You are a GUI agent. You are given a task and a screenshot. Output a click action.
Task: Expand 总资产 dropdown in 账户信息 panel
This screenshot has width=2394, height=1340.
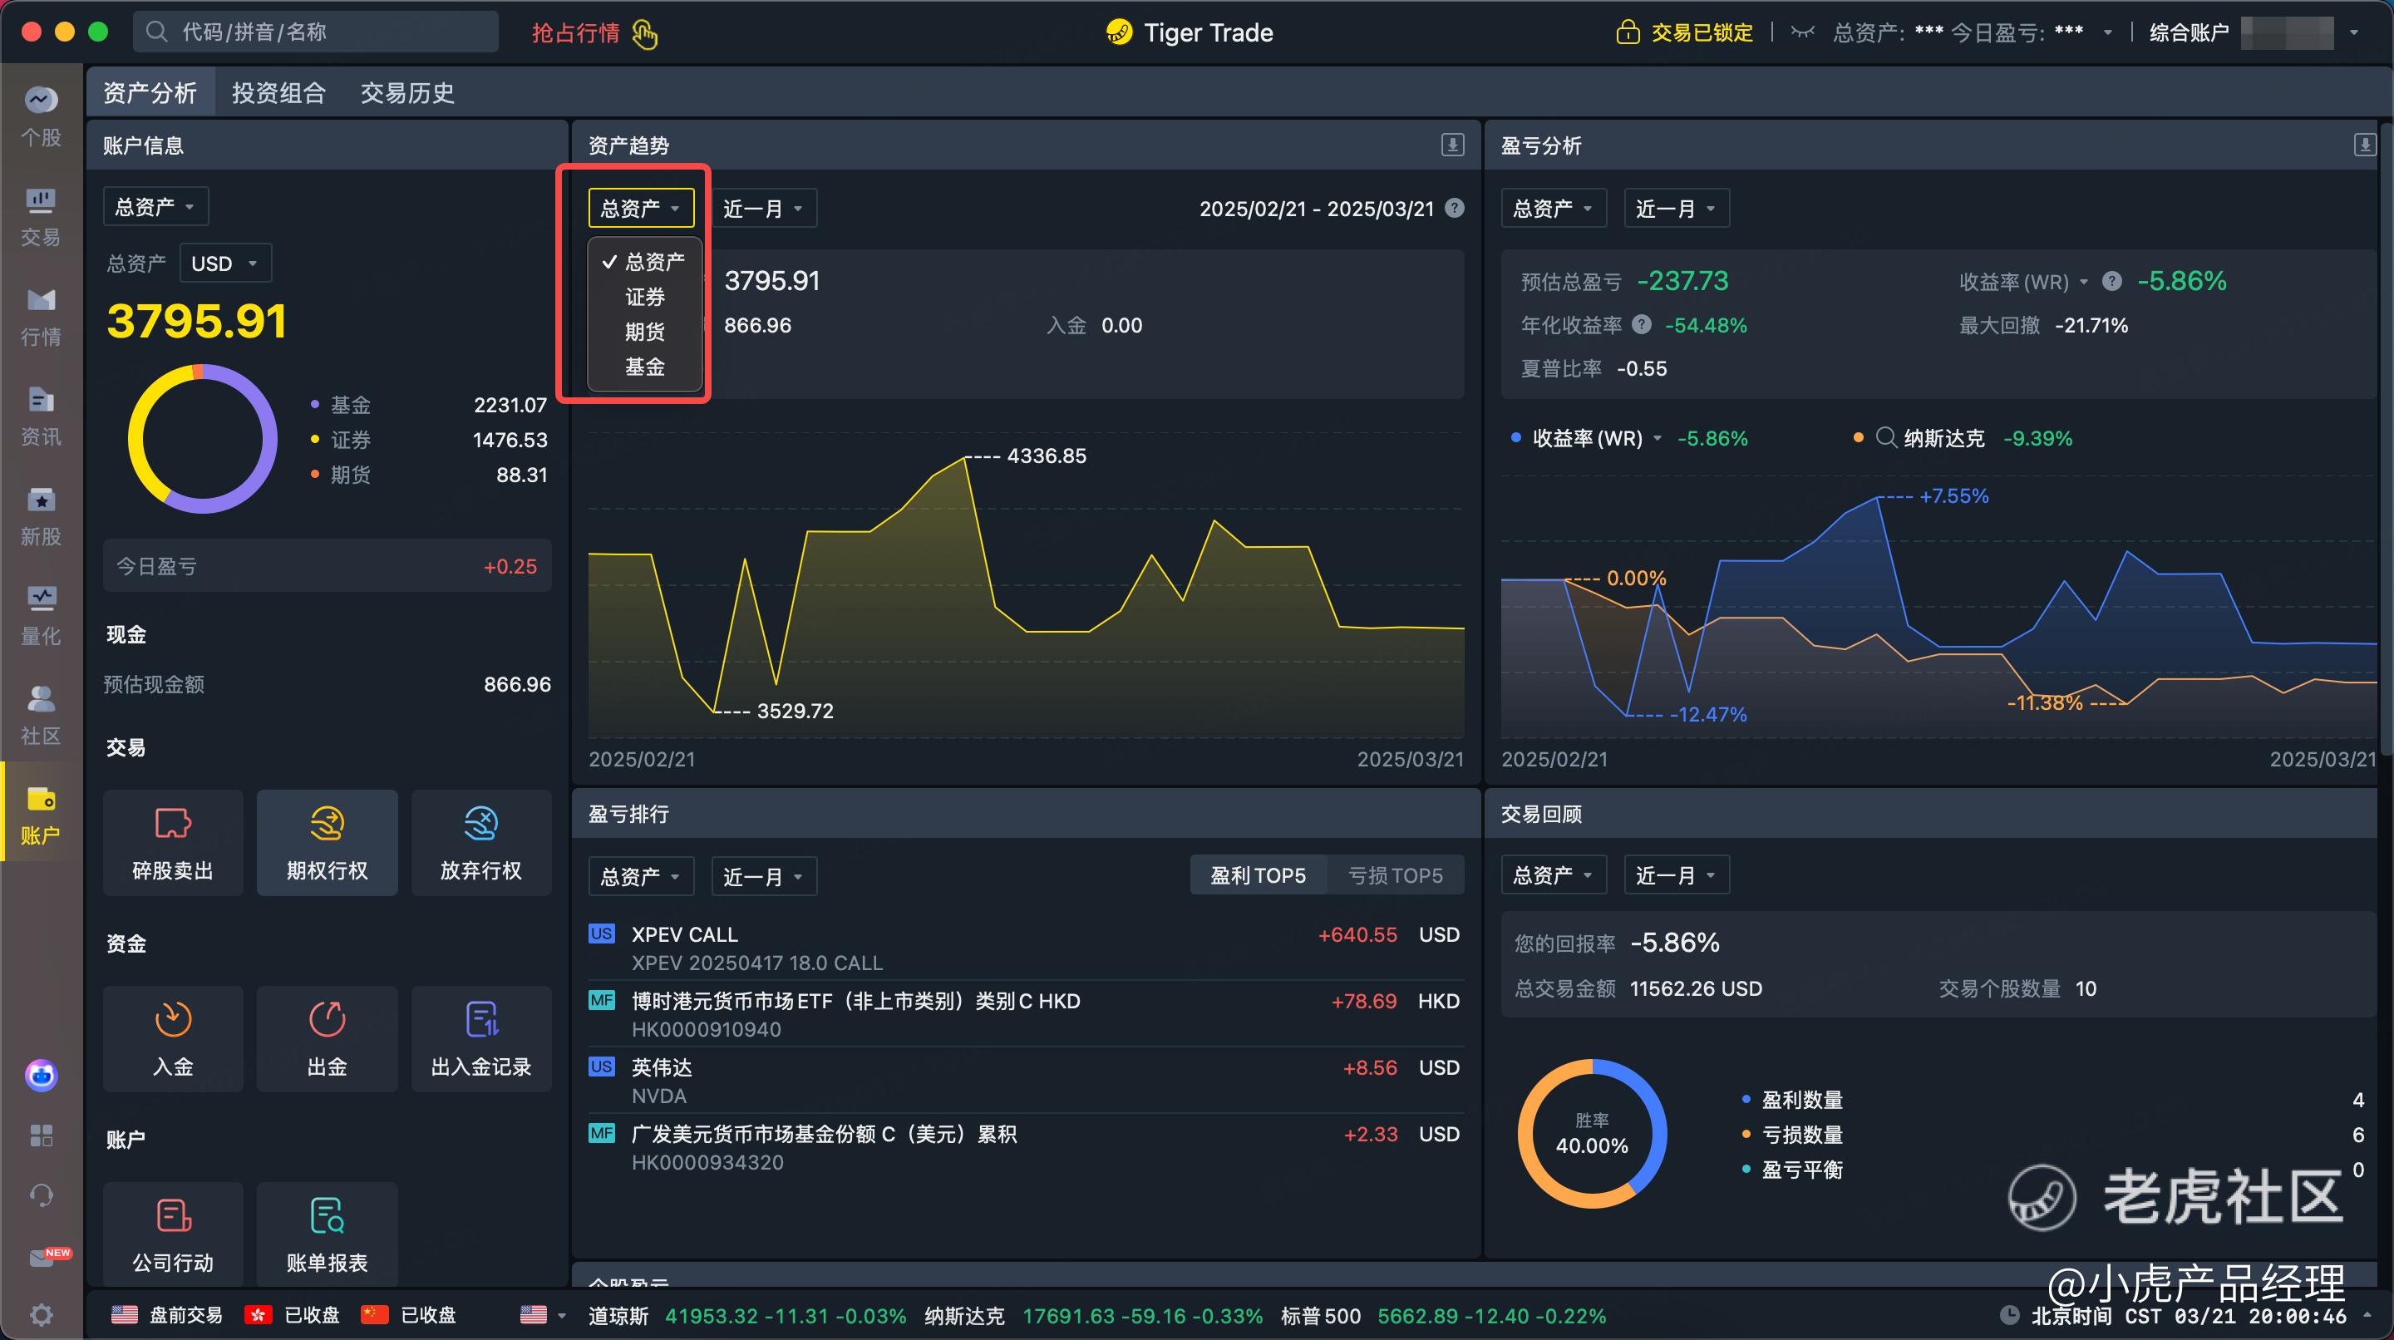[x=155, y=206]
